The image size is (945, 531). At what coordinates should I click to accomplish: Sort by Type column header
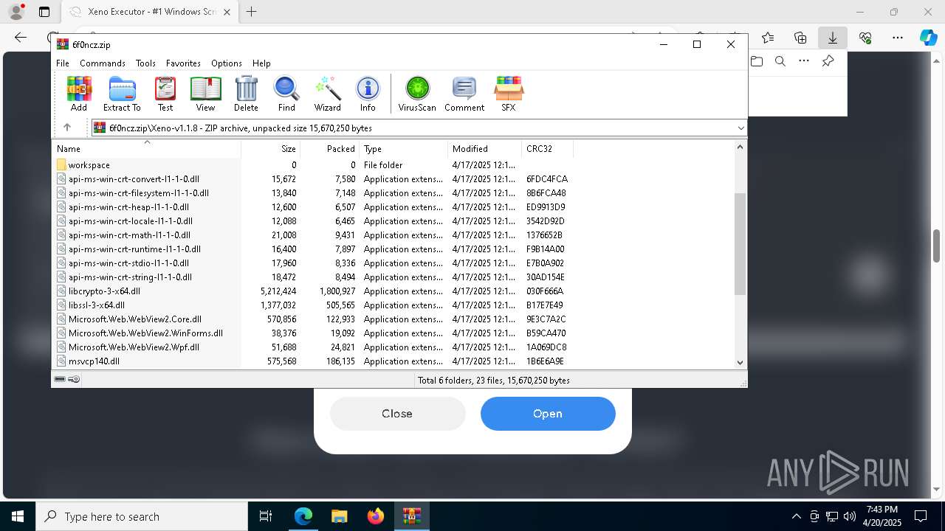pyautogui.click(x=403, y=148)
